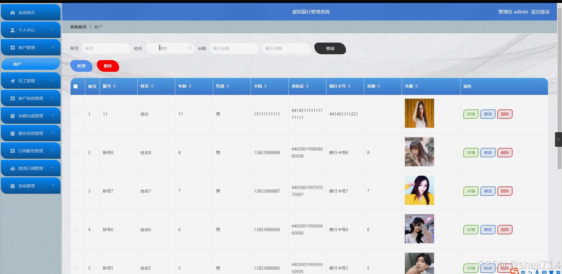Screen dimensions: 562x274
Task: Expand the 余额充值管理 menu chevron
Action: [53, 115]
